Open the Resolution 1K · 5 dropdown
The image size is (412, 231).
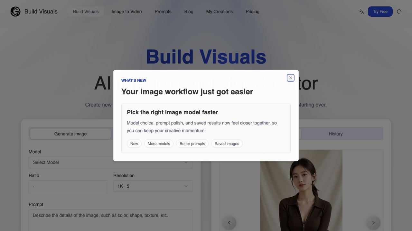(153, 186)
